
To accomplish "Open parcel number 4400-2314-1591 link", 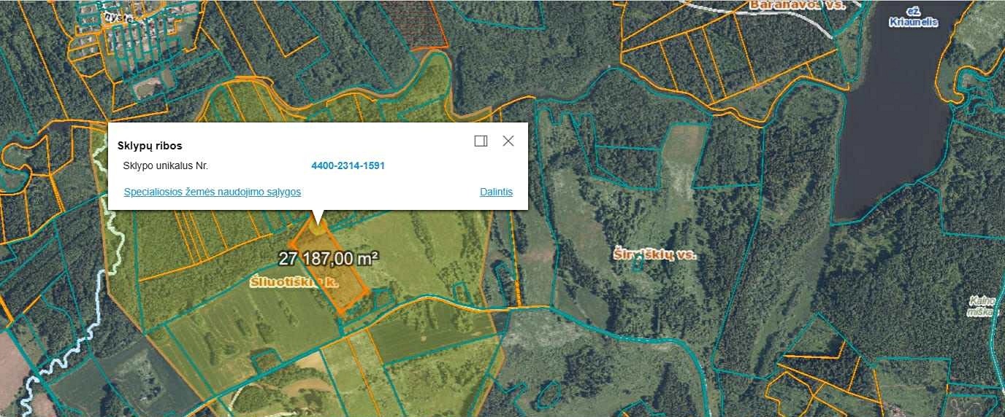I will point(348,165).
